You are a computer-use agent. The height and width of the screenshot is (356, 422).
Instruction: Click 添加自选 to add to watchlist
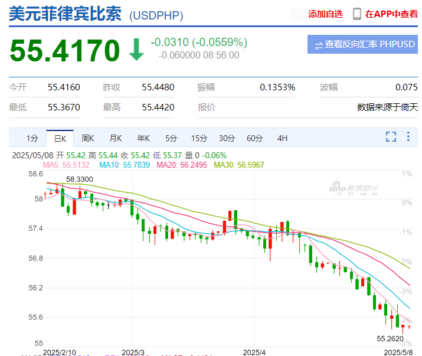[325, 14]
